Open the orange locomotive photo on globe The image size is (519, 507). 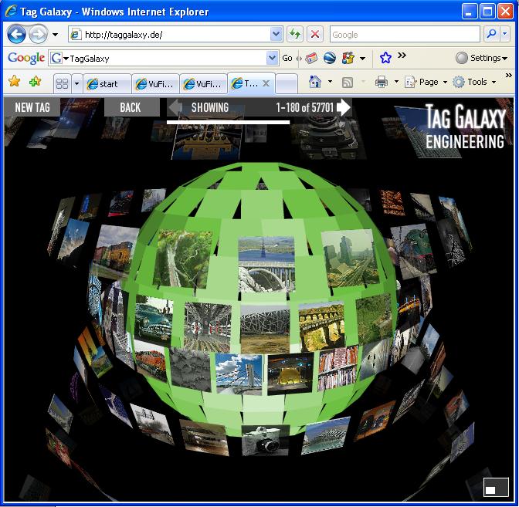tap(151, 363)
